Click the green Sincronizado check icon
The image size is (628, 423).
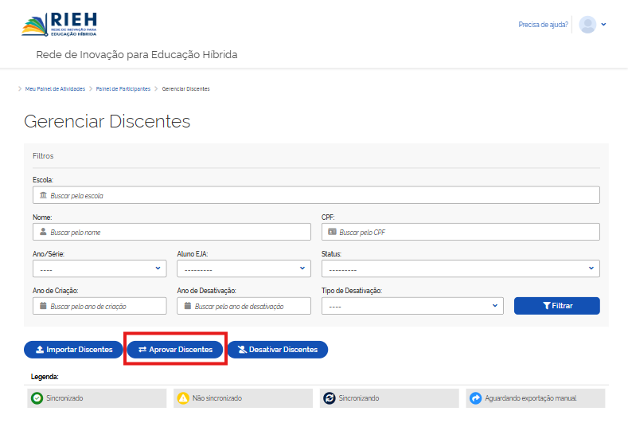[x=37, y=398]
